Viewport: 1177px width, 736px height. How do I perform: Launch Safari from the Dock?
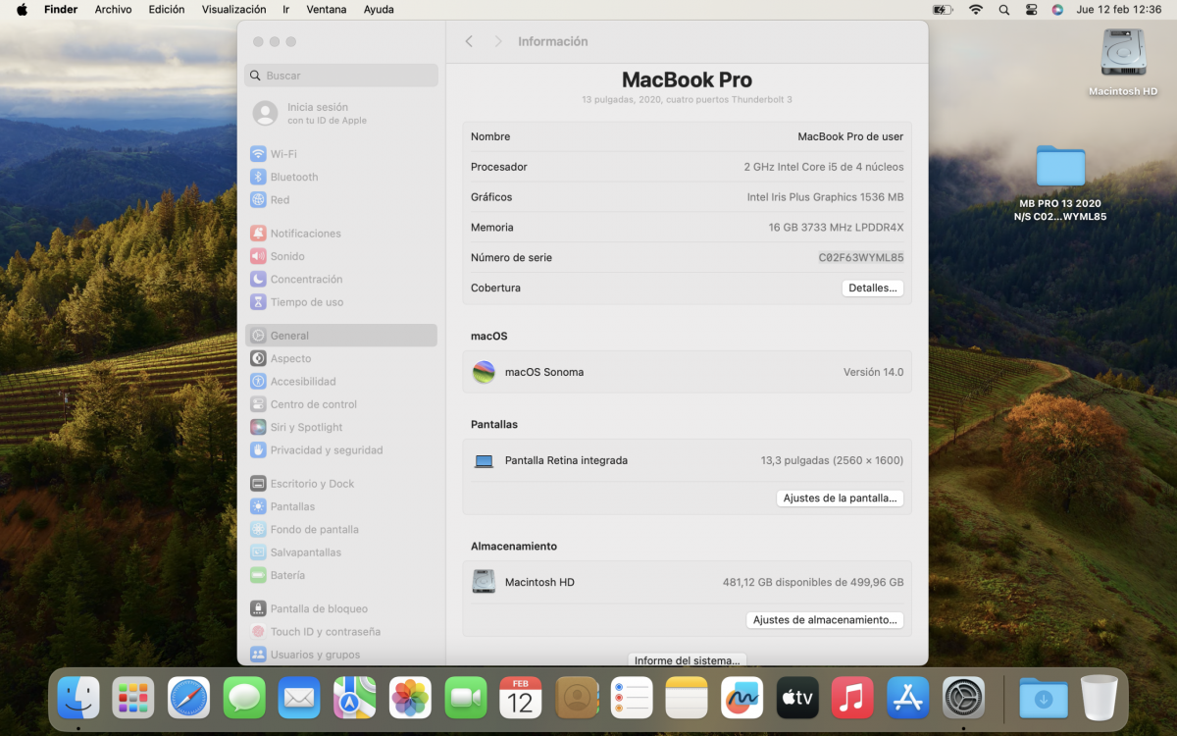188,698
